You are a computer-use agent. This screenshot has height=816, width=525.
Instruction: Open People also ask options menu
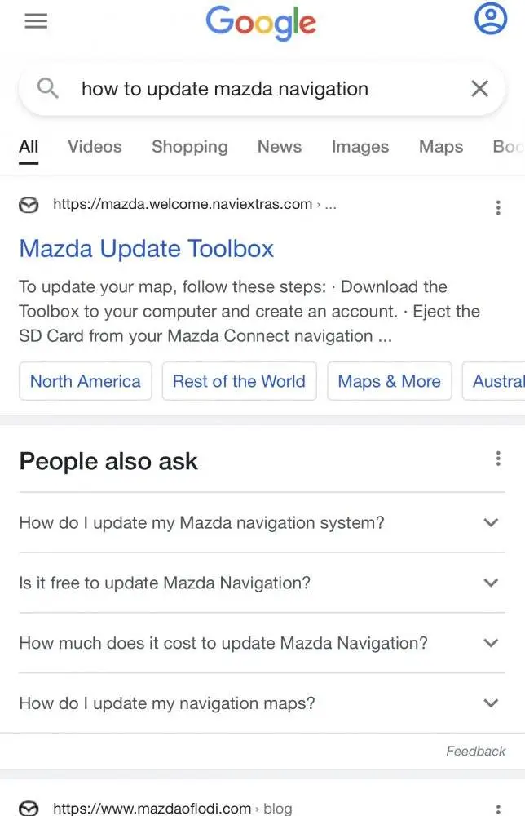[498, 459]
